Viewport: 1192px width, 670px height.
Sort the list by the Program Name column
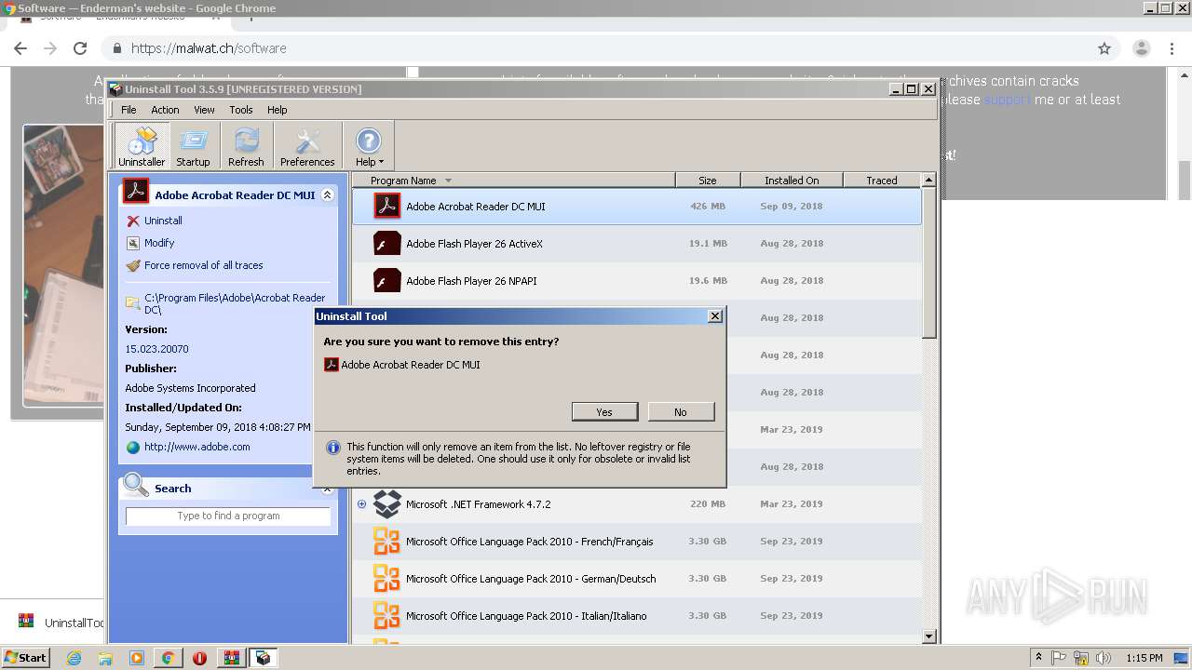click(x=514, y=181)
